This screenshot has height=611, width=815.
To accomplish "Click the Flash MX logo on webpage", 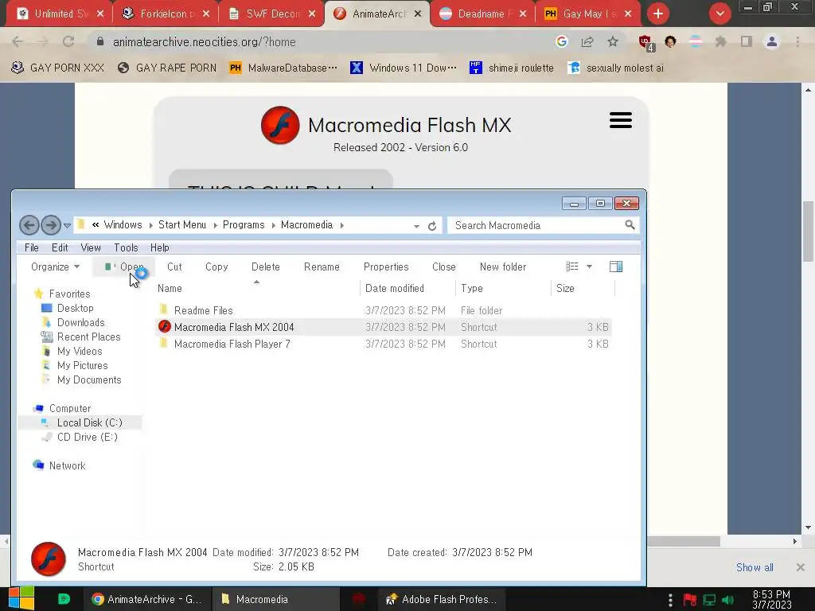I will pyautogui.click(x=280, y=125).
